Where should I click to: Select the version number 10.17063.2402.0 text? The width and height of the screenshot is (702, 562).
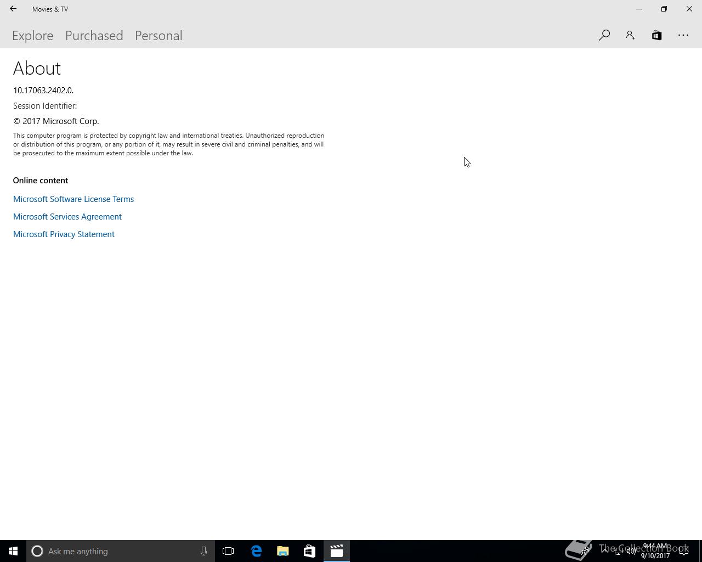[x=43, y=91]
